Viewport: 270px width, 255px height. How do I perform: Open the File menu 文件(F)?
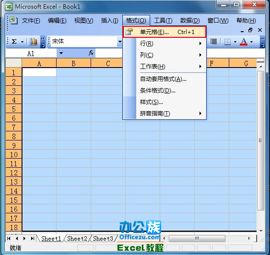pos(31,21)
